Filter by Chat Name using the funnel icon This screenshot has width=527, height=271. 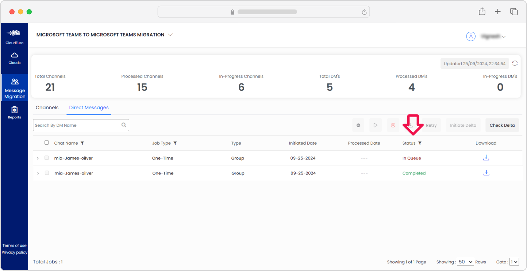(x=82, y=143)
